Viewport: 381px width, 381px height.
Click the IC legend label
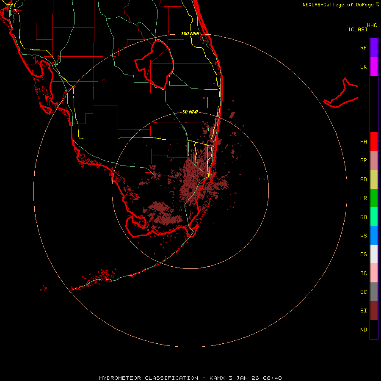click(363, 273)
